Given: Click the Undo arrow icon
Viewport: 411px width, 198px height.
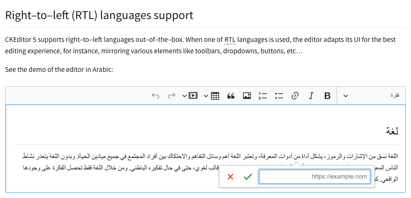Looking at the screenshot, I should 155,96.
